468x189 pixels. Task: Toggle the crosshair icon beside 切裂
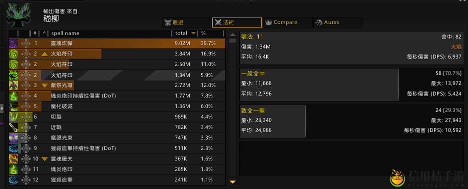click(x=26, y=117)
